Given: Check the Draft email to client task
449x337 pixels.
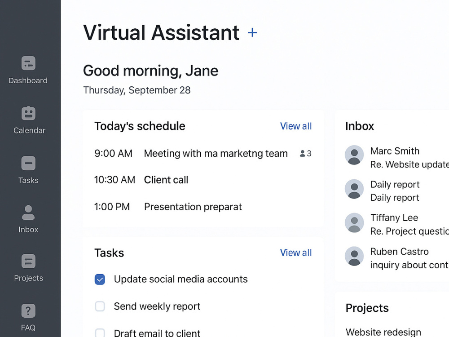Looking at the screenshot, I should [x=100, y=333].
